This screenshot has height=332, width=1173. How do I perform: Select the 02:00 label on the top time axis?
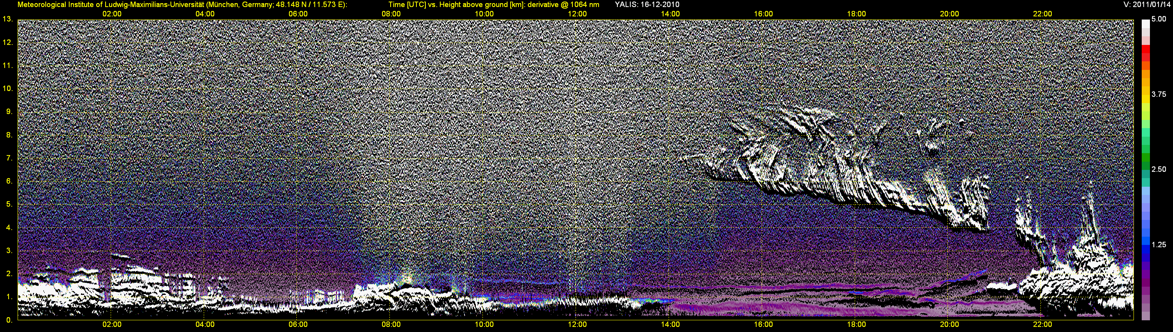[112, 14]
